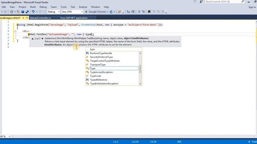This screenshot has width=257, height=144.
Task: Select TypeCode in IntelliSense list
Action: 96,76
